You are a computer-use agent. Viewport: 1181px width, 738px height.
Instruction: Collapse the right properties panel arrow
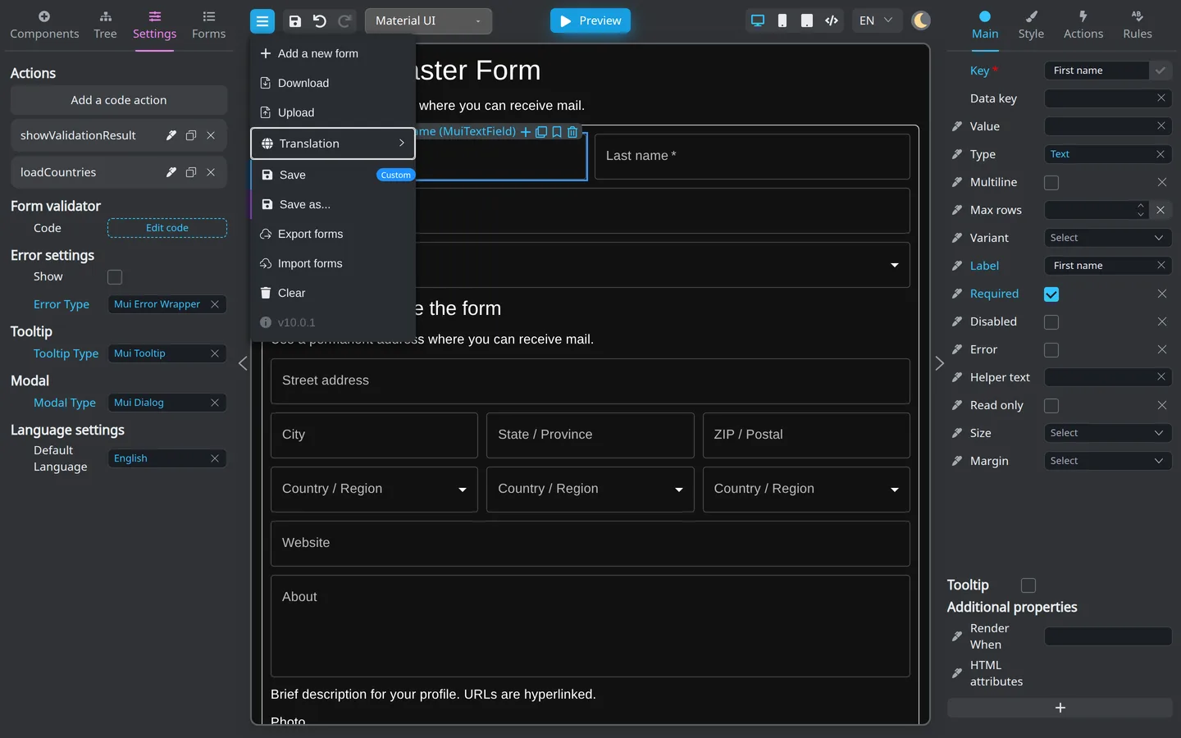(x=940, y=363)
